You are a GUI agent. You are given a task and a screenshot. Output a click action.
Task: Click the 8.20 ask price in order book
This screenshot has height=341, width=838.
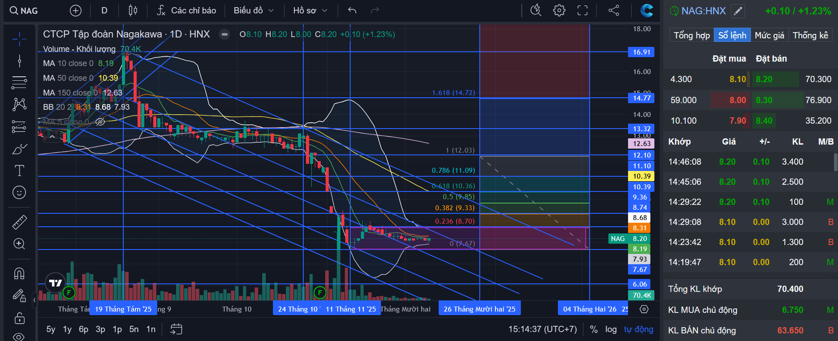coord(764,79)
